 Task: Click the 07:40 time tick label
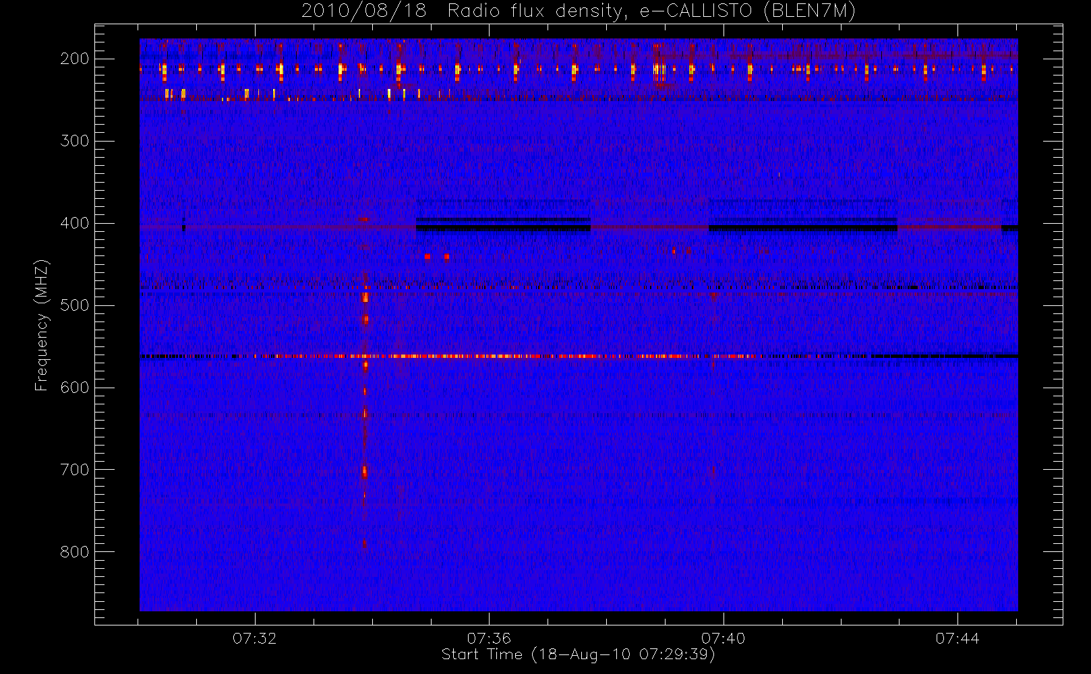click(x=724, y=638)
